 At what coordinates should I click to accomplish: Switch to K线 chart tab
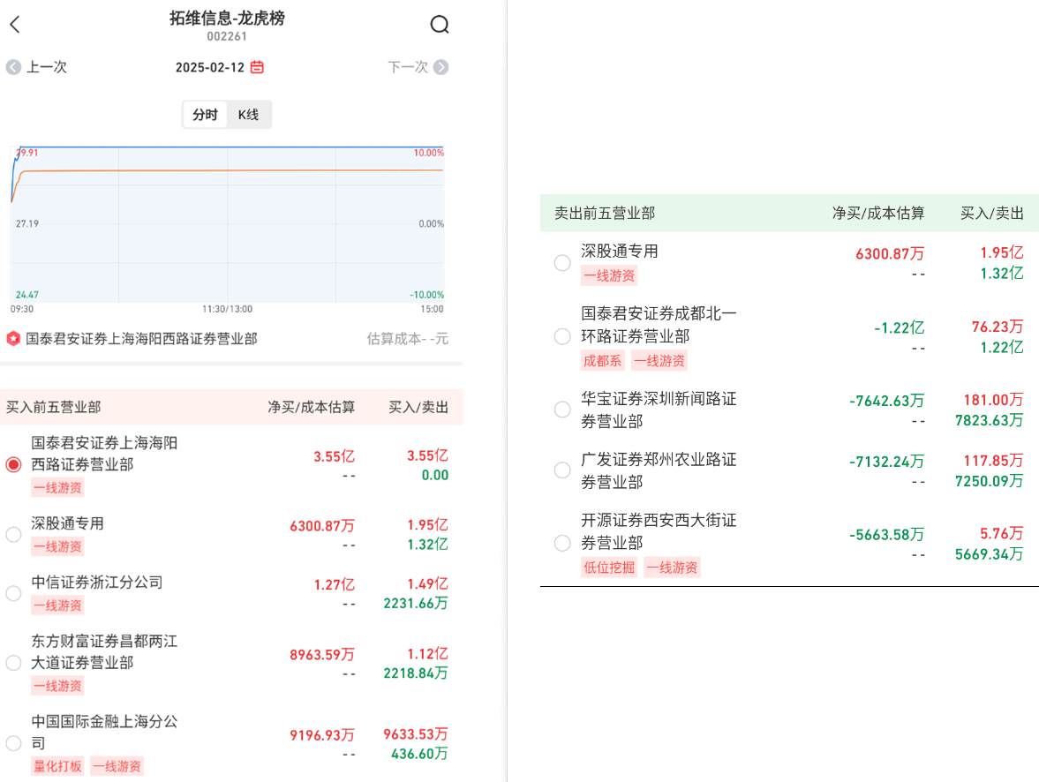pos(249,115)
